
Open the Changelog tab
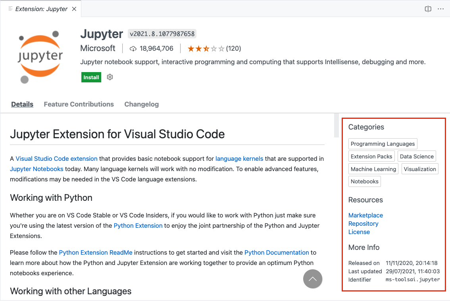tap(141, 104)
